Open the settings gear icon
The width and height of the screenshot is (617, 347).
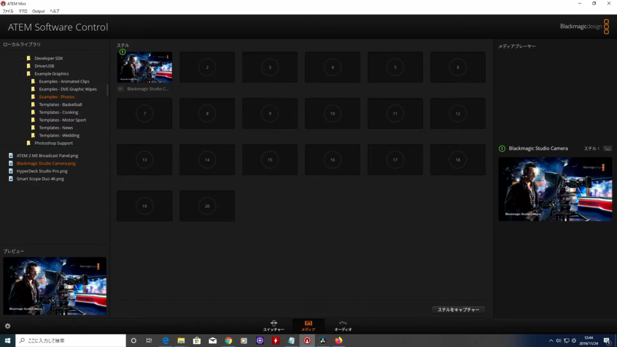click(x=7, y=326)
